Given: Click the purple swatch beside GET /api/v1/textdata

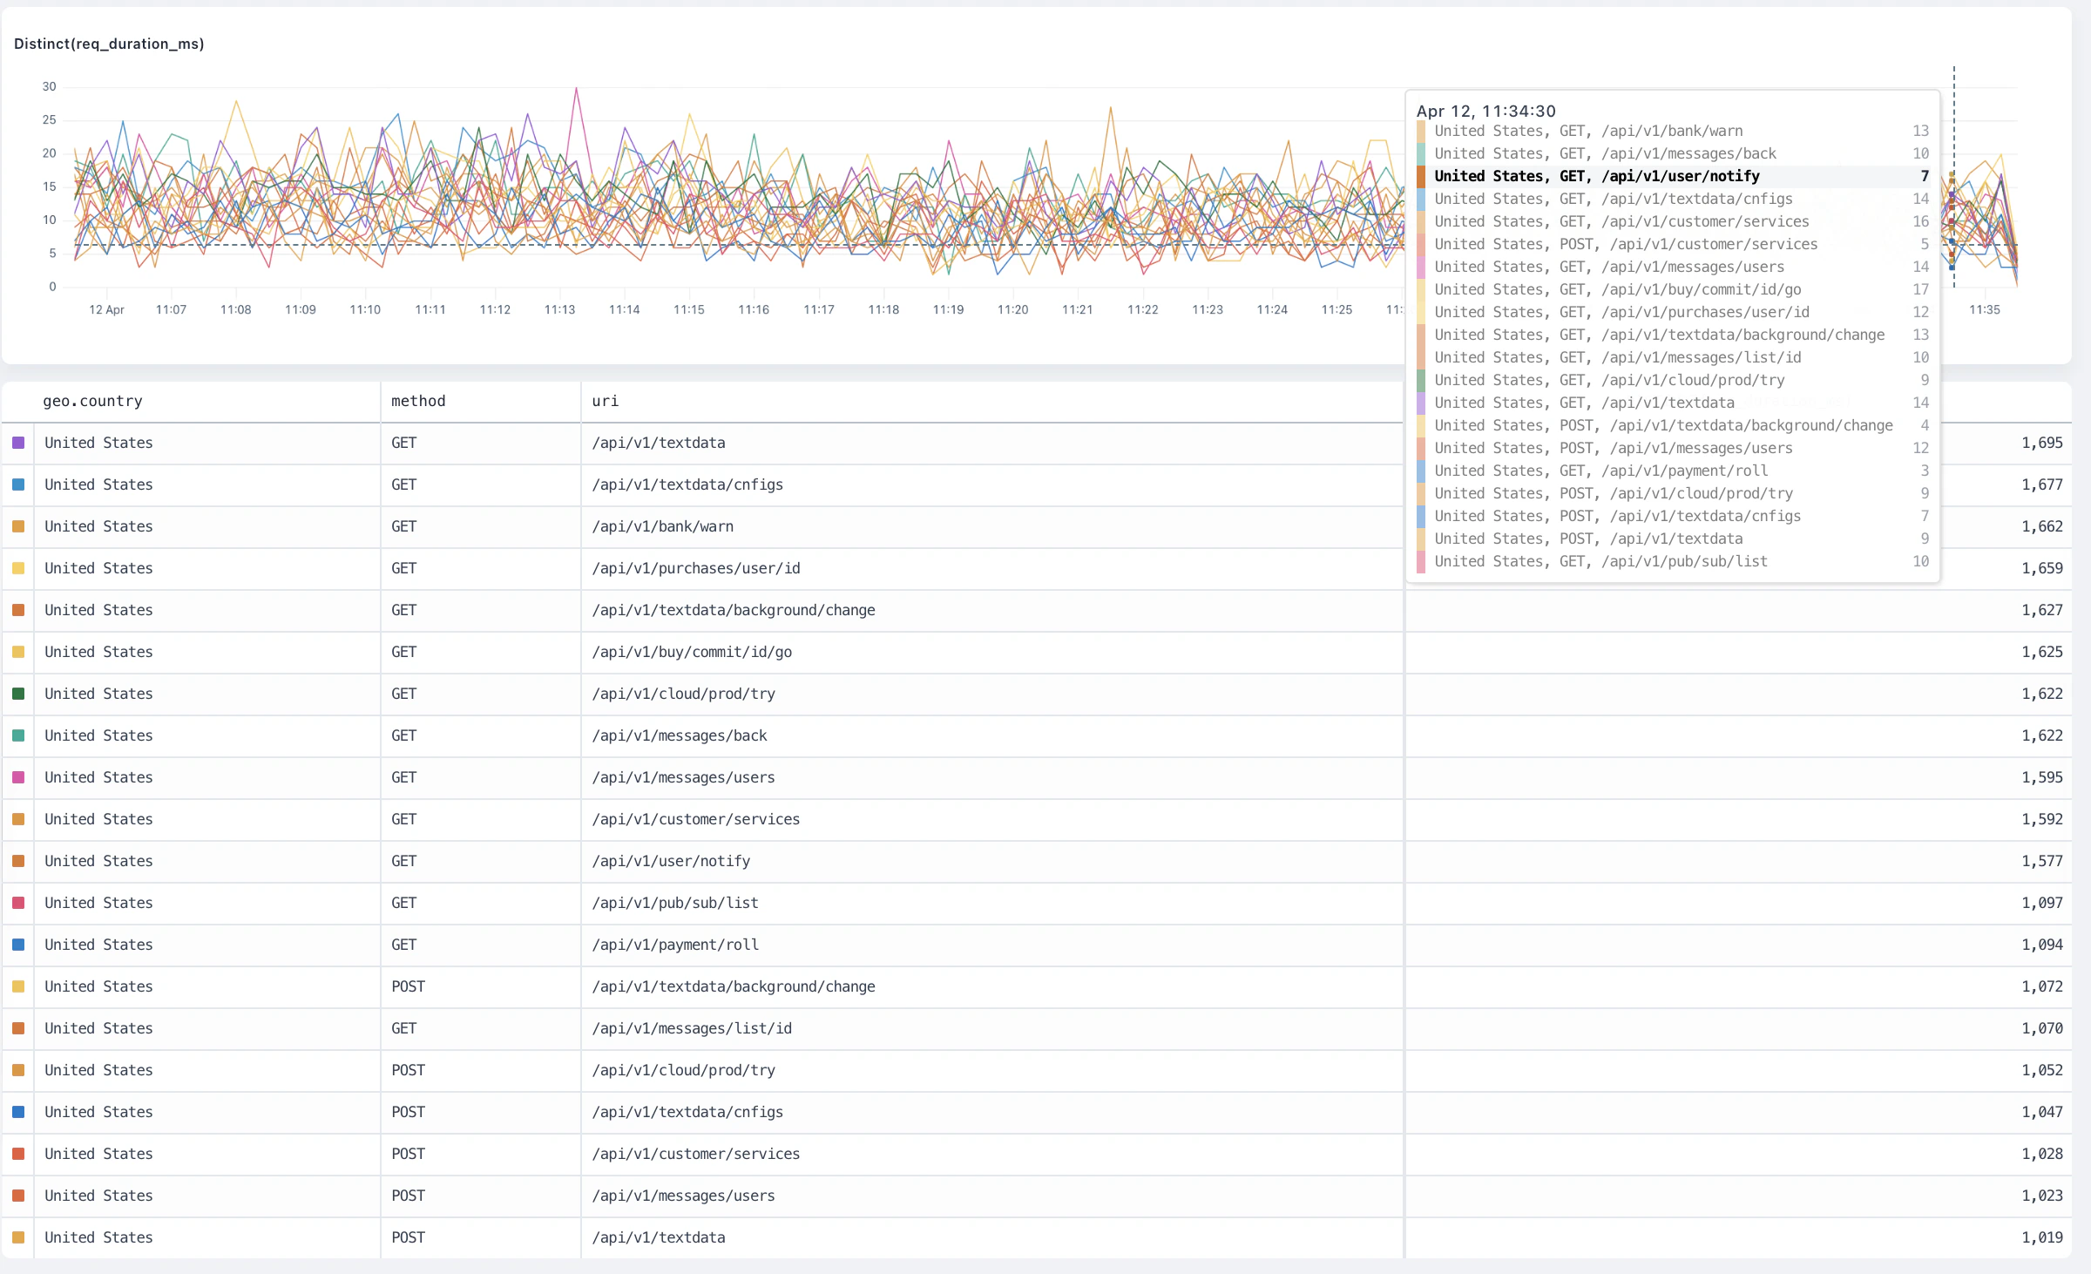Looking at the screenshot, I should tap(17, 443).
